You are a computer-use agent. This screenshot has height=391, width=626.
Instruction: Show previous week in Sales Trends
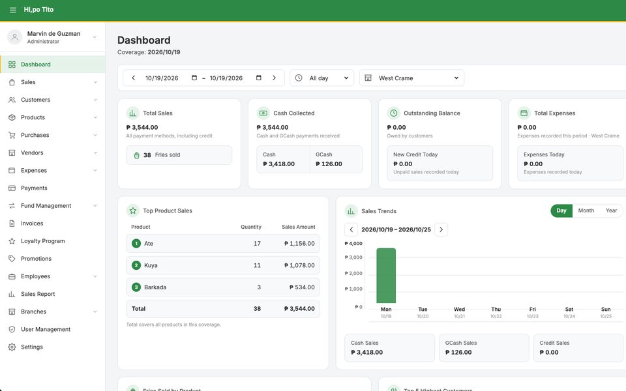pyautogui.click(x=351, y=229)
